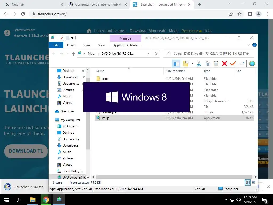Sort by the Name column header

point(129,71)
